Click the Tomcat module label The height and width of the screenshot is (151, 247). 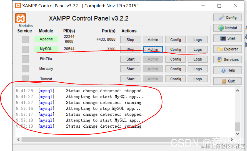tap(46, 79)
